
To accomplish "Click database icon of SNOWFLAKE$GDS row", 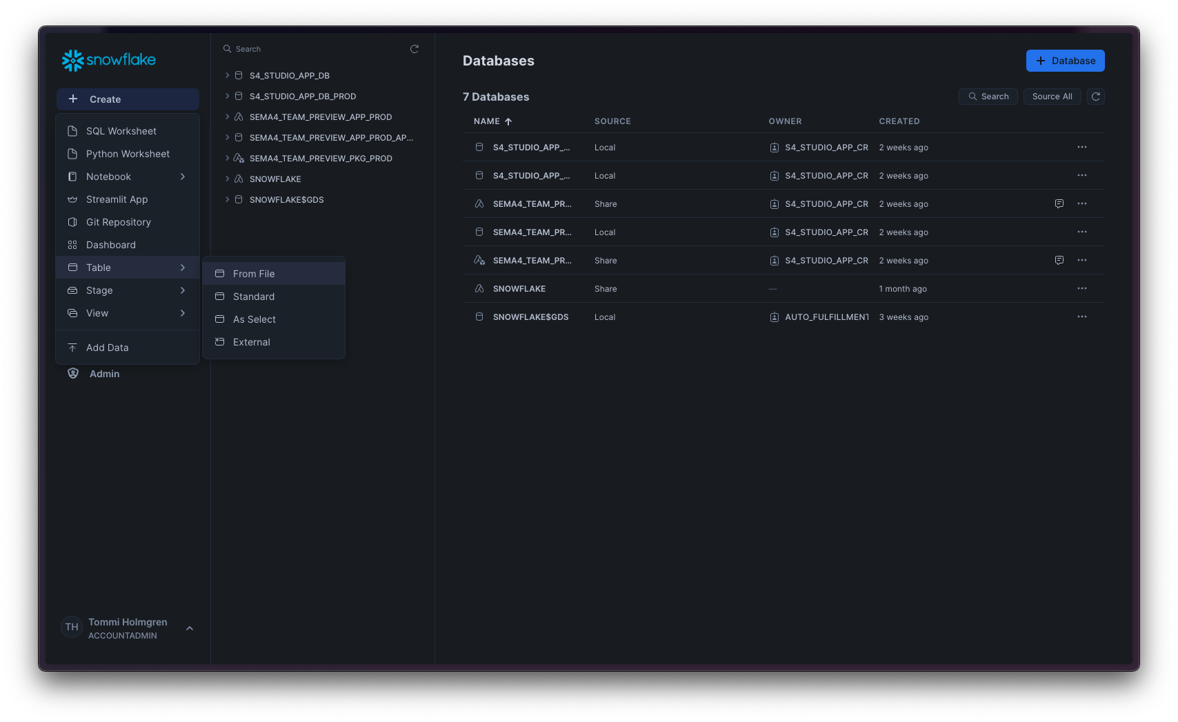I will pos(479,317).
